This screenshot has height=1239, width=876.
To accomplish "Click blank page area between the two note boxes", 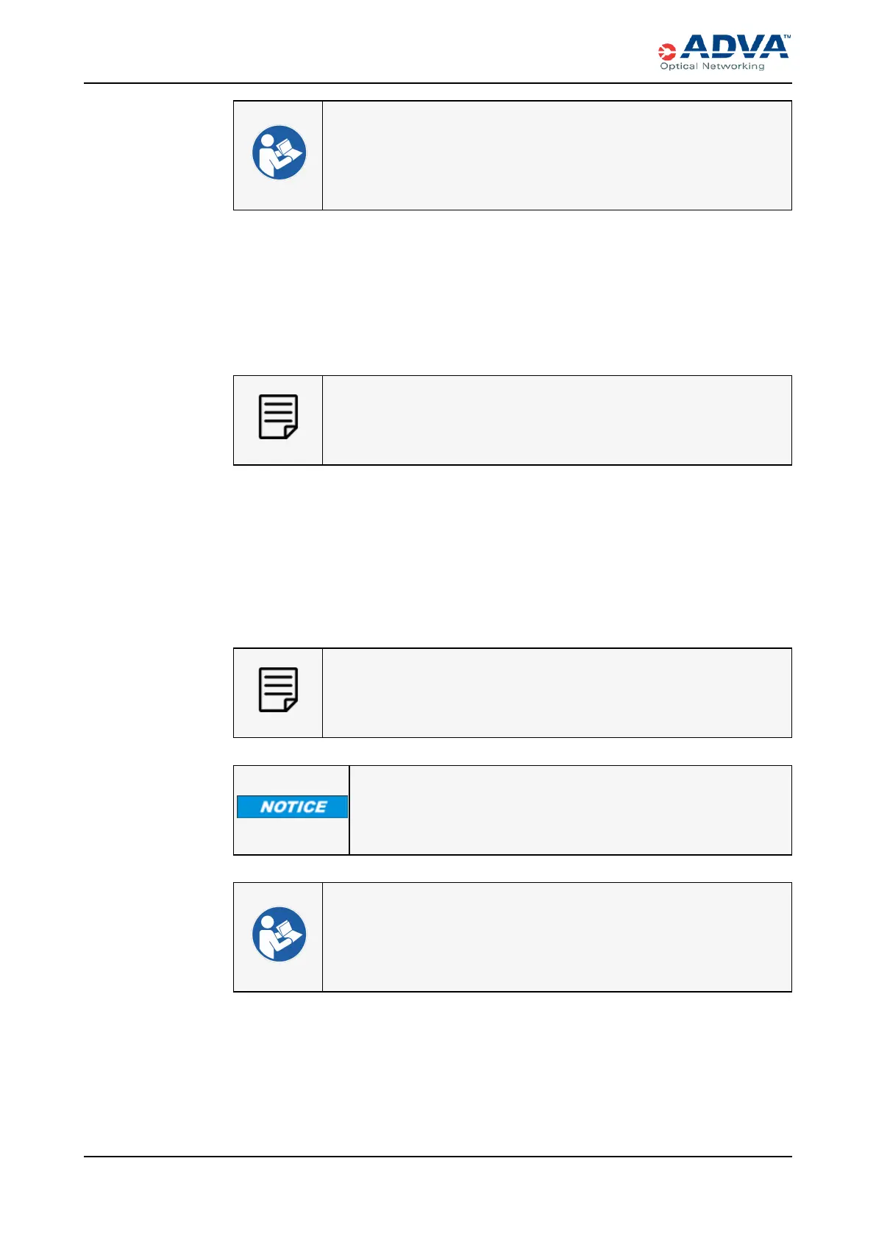I will coord(512,556).
